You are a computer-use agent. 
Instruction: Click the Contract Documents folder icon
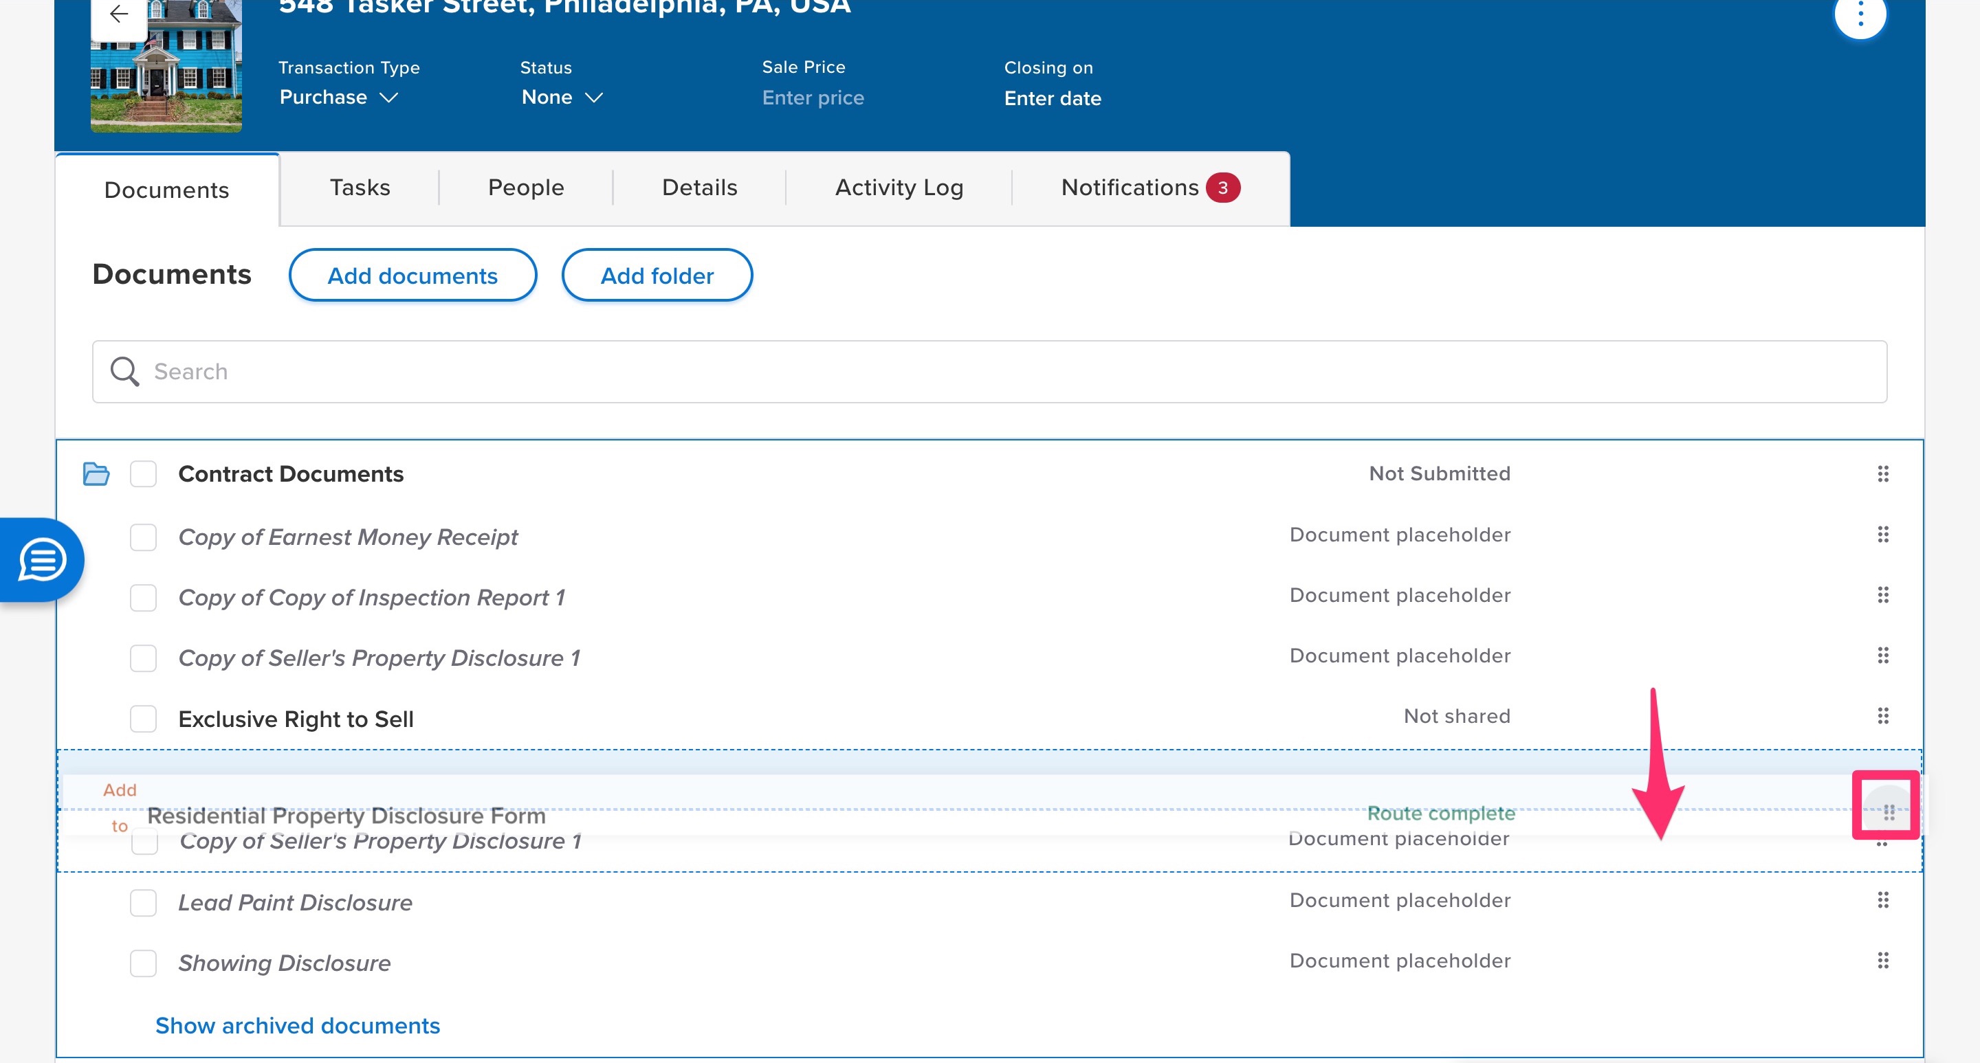tap(96, 474)
